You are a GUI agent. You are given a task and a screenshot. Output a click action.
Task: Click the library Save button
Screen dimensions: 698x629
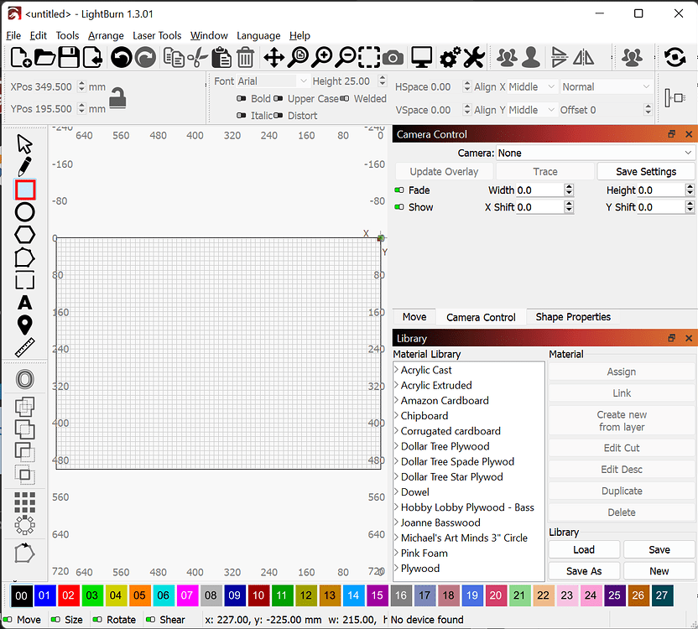659,550
